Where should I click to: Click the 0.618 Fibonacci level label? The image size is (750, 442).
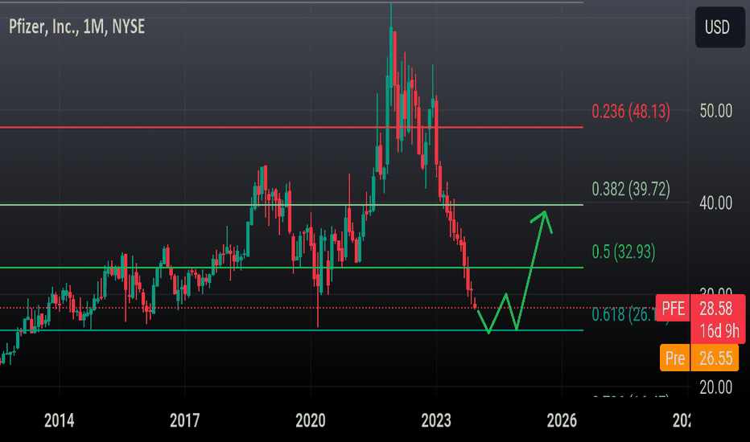[623, 314]
